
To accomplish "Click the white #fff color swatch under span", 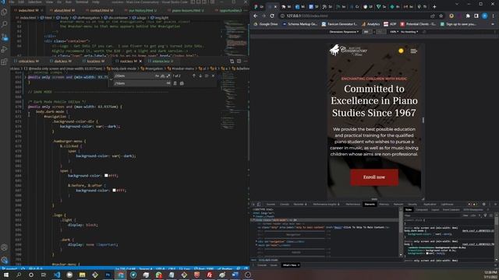I will (x=106, y=175).
